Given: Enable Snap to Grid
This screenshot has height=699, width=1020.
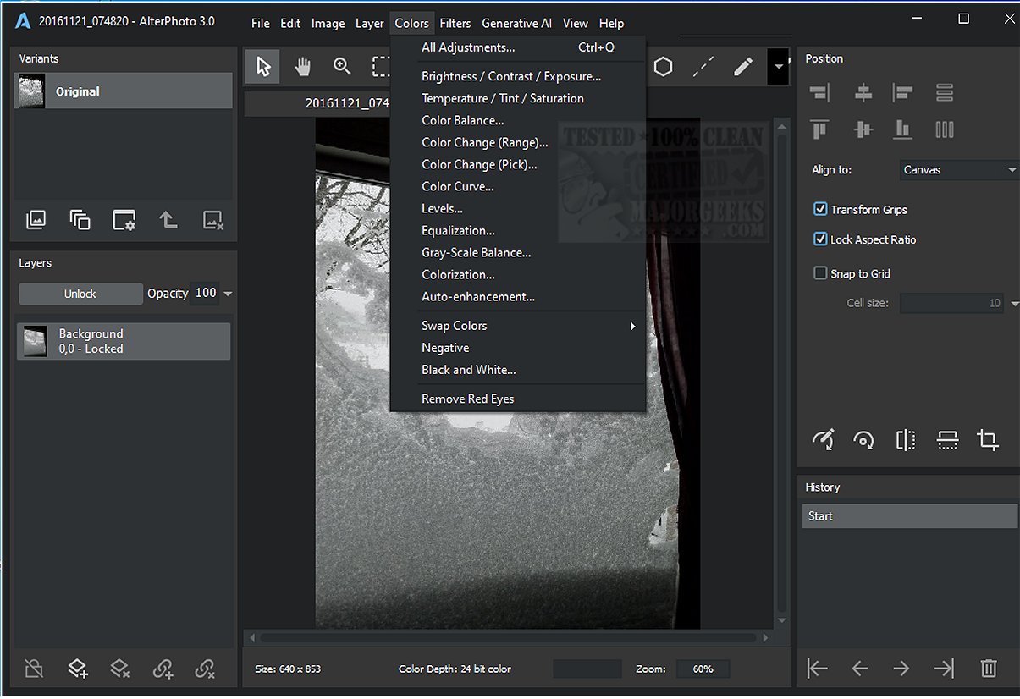Looking at the screenshot, I should coord(820,273).
